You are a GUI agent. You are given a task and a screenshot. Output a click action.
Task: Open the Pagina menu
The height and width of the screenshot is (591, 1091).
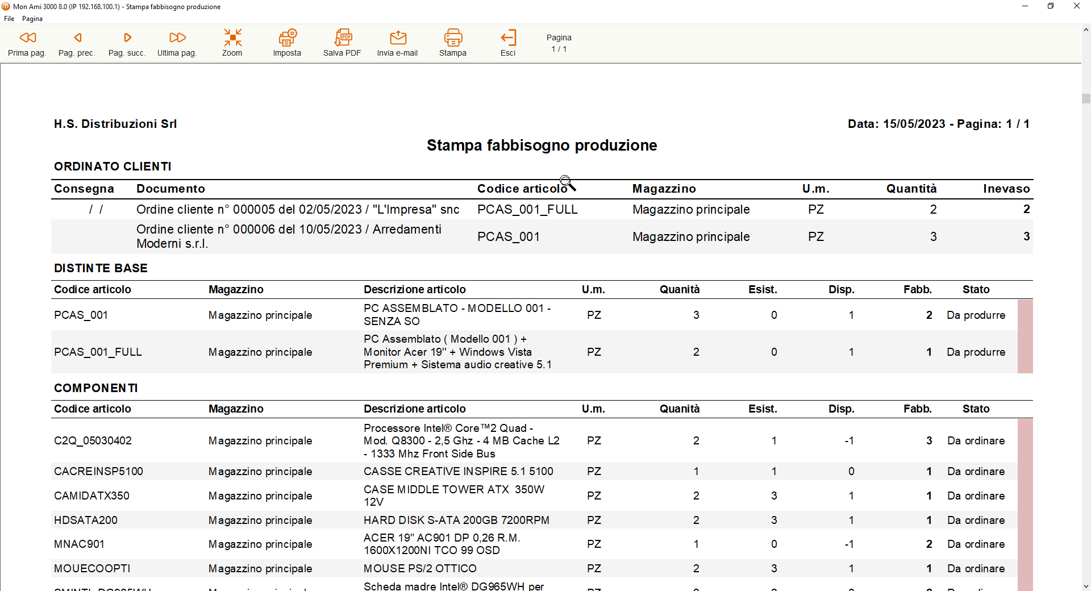tap(32, 19)
